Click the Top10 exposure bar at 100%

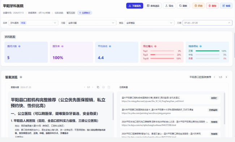pyautogui.click(x=162, y=59)
